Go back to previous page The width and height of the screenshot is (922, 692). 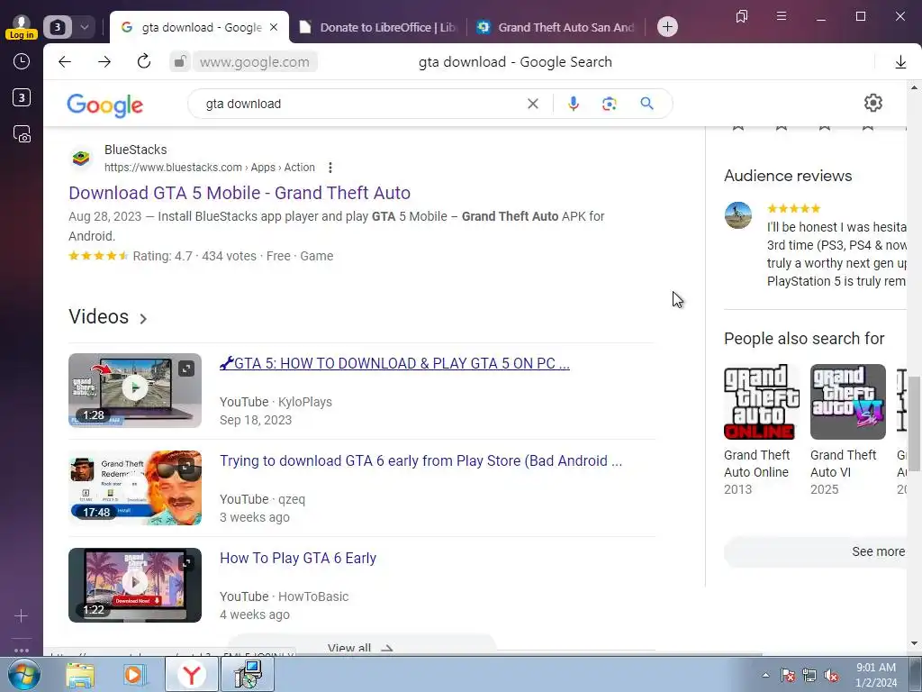65,62
